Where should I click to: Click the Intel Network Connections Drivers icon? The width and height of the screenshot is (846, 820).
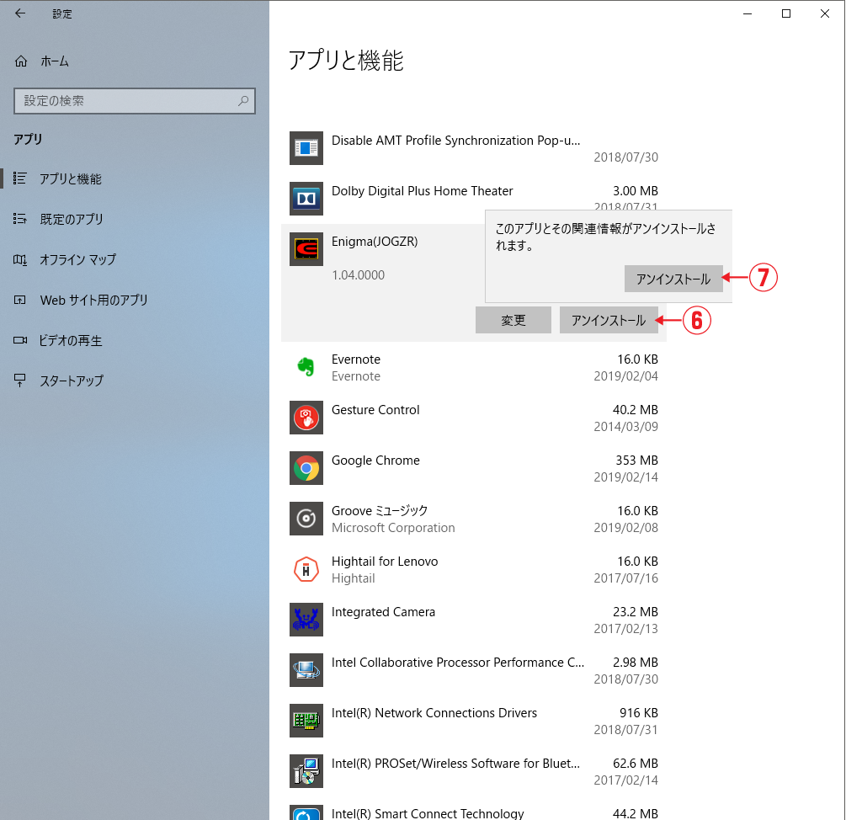click(306, 721)
